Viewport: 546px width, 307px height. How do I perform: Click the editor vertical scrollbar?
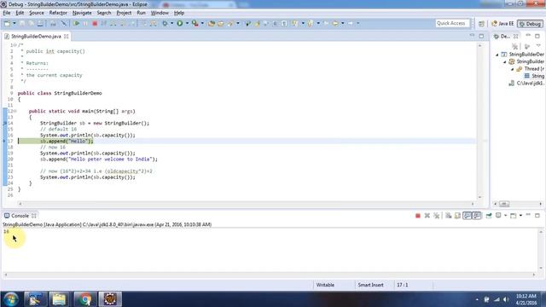479,121
